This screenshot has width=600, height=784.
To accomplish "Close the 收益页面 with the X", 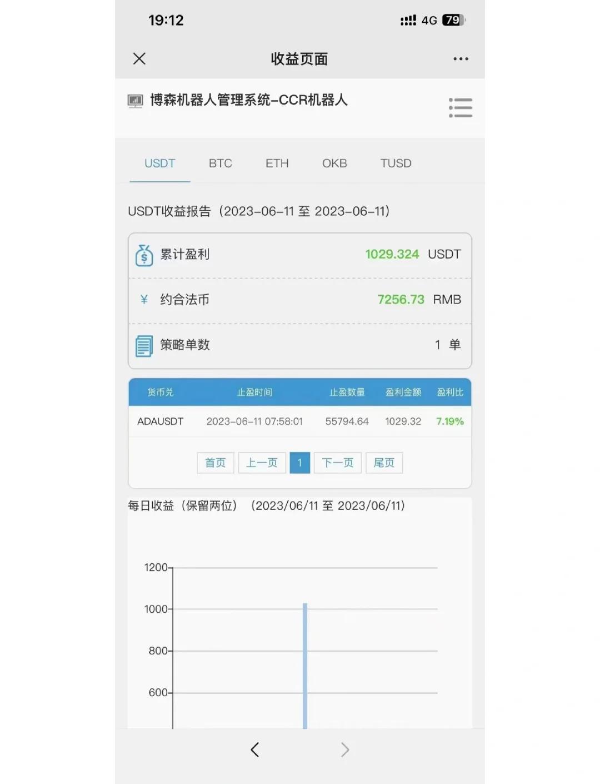I will click(139, 58).
